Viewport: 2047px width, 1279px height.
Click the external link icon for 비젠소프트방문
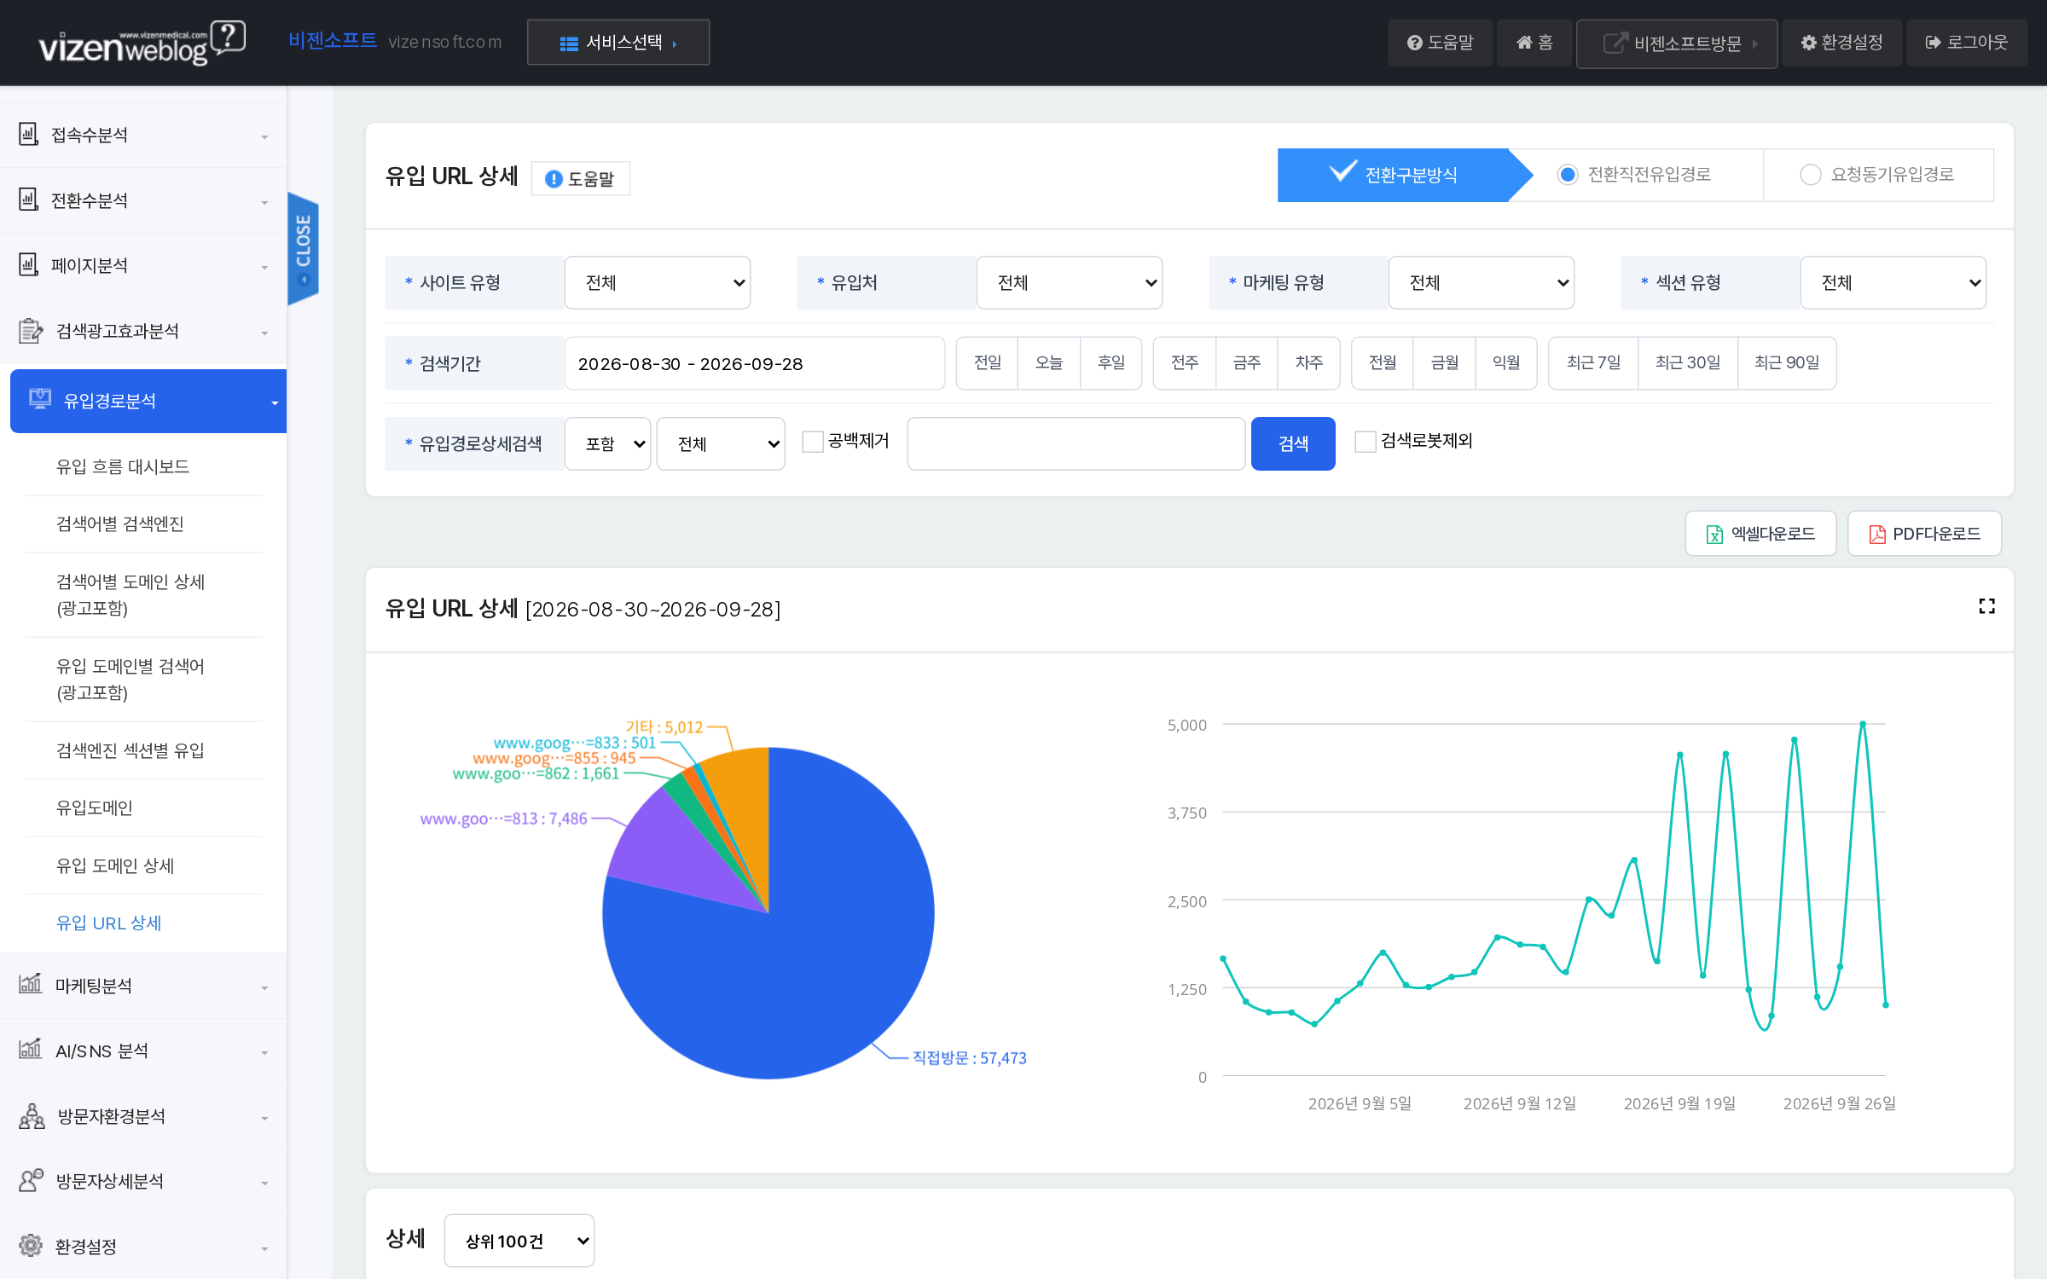1615,43
